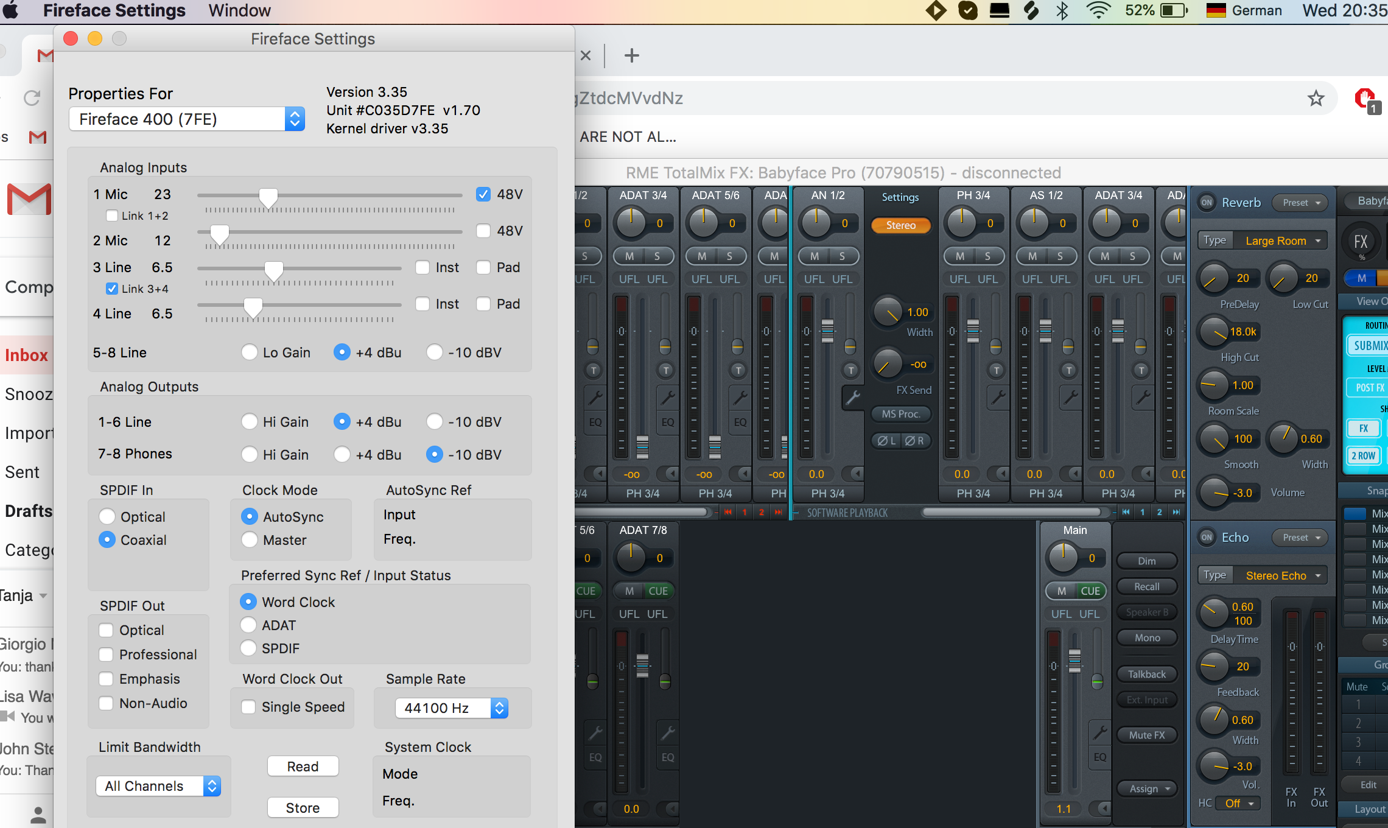Open the Limit Bandwidth All Channels dropdown

(x=158, y=786)
